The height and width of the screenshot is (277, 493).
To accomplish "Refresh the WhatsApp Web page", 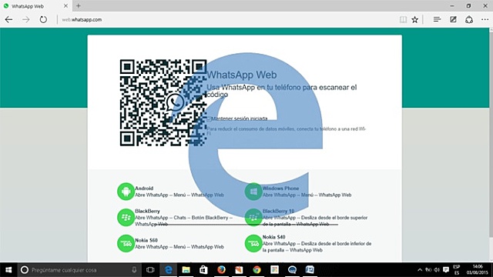I will point(43,19).
